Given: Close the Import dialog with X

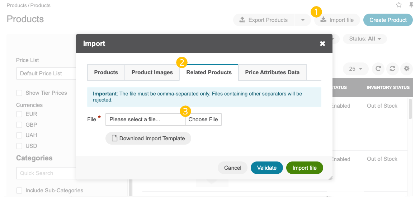Looking at the screenshot, I should [322, 44].
